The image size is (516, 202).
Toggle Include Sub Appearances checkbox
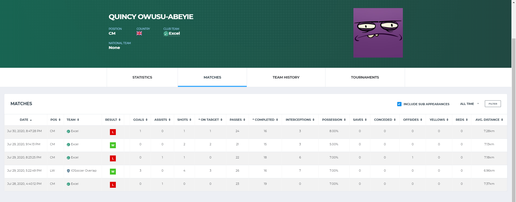(399, 104)
